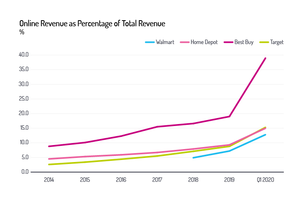Click the Best Buy legend label

(x=244, y=42)
